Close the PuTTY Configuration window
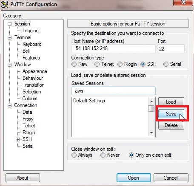 click(183, 3)
